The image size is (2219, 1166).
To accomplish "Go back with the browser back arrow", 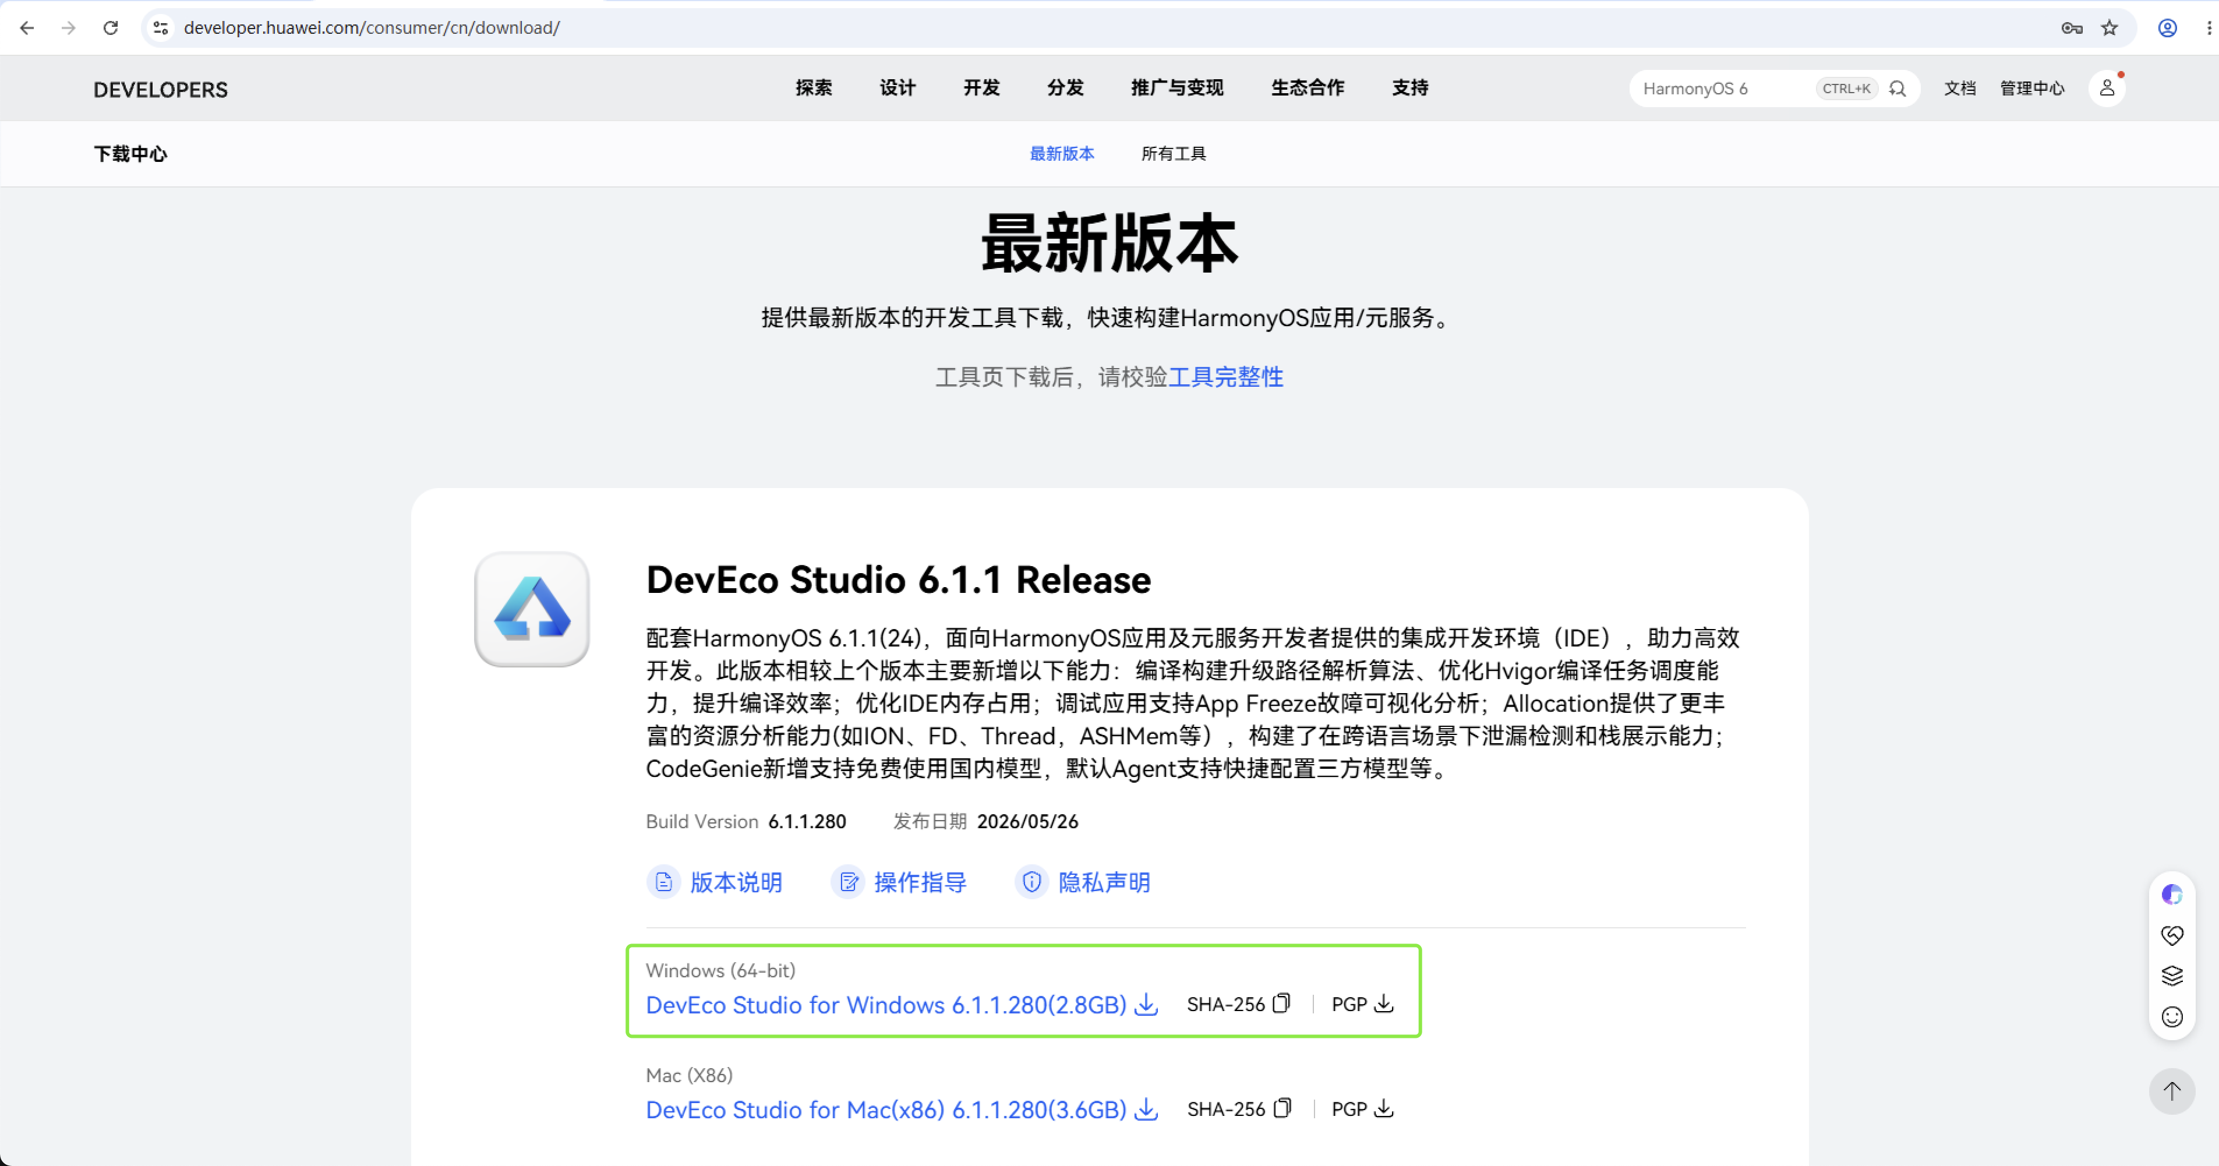I will click(27, 27).
